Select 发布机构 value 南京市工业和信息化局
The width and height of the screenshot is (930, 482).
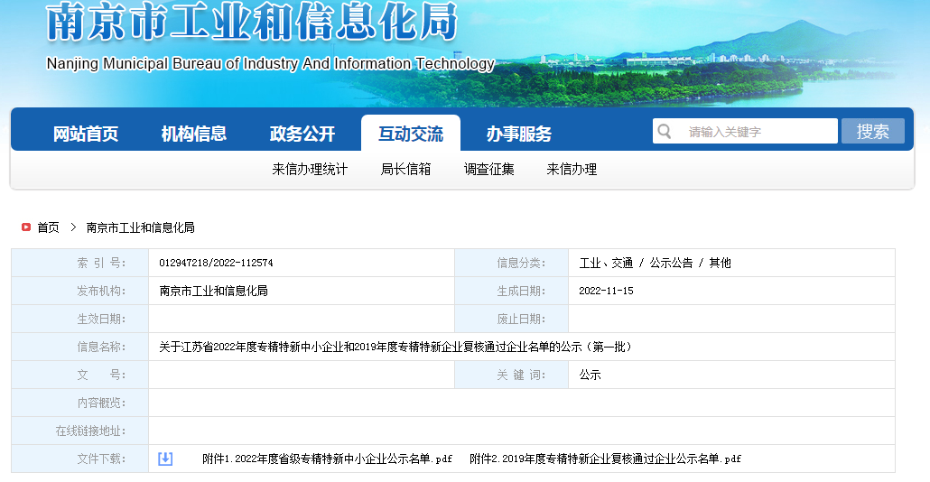(213, 292)
